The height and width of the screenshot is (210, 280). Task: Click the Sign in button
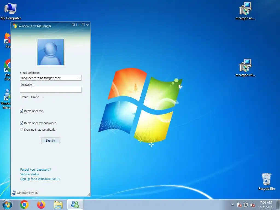pos(51,141)
